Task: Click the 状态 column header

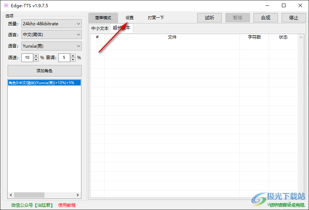Action: pyautogui.click(x=283, y=37)
